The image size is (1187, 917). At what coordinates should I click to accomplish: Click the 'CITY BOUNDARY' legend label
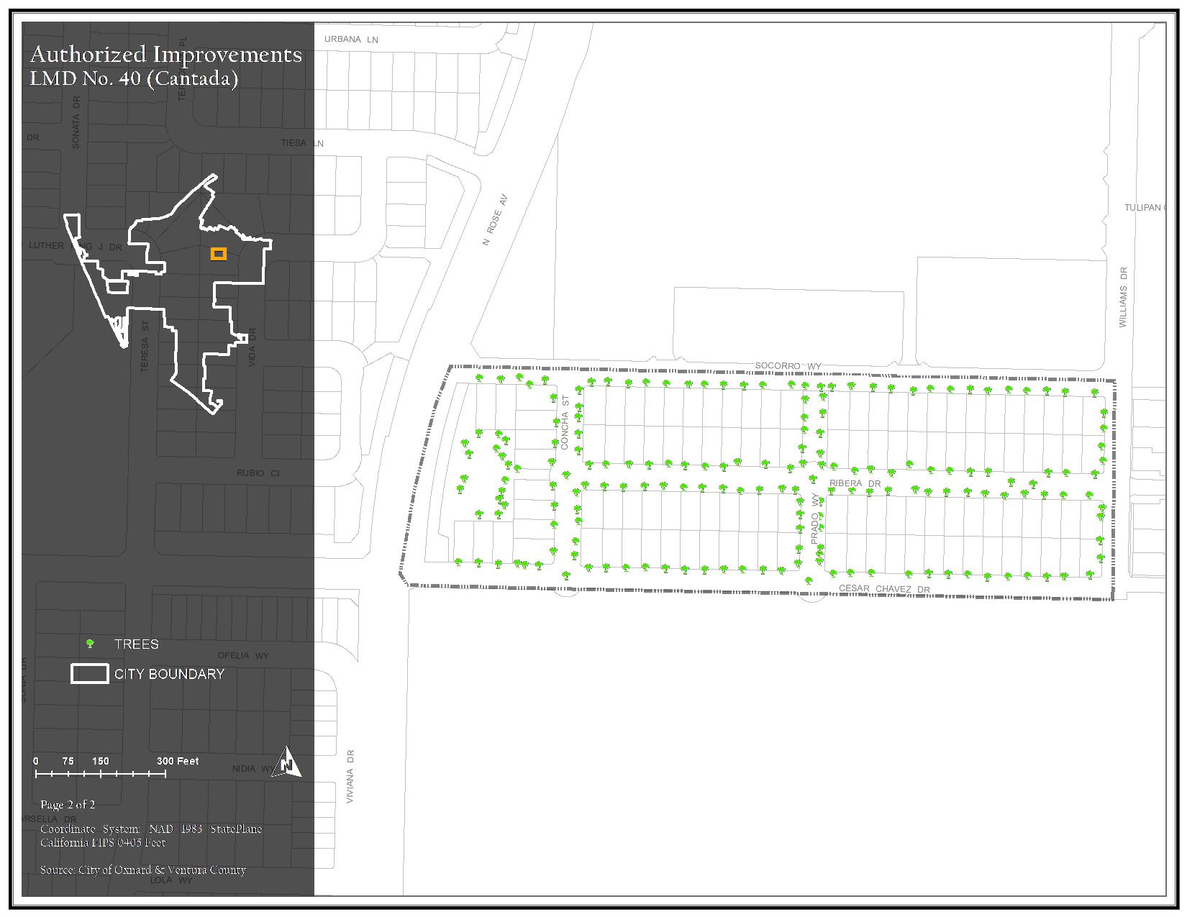pos(170,674)
